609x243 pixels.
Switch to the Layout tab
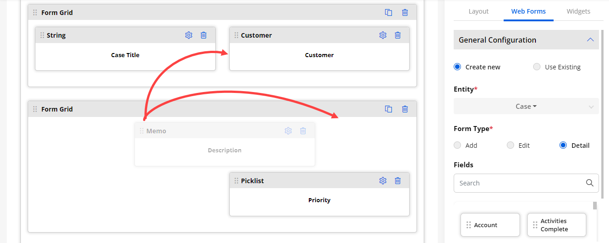(478, 11)
